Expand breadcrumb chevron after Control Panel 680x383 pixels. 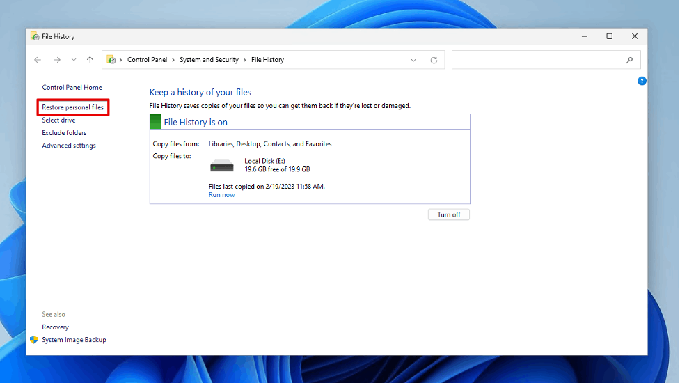pos(173,60)
